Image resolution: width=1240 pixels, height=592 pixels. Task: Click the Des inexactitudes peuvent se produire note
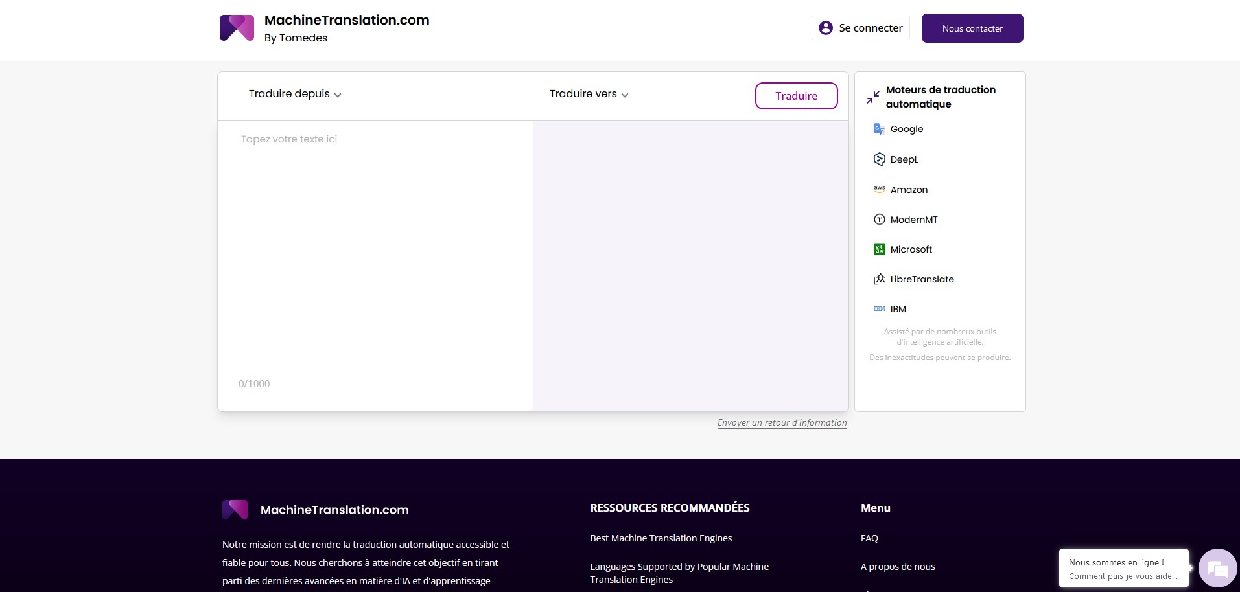point(940,358)
